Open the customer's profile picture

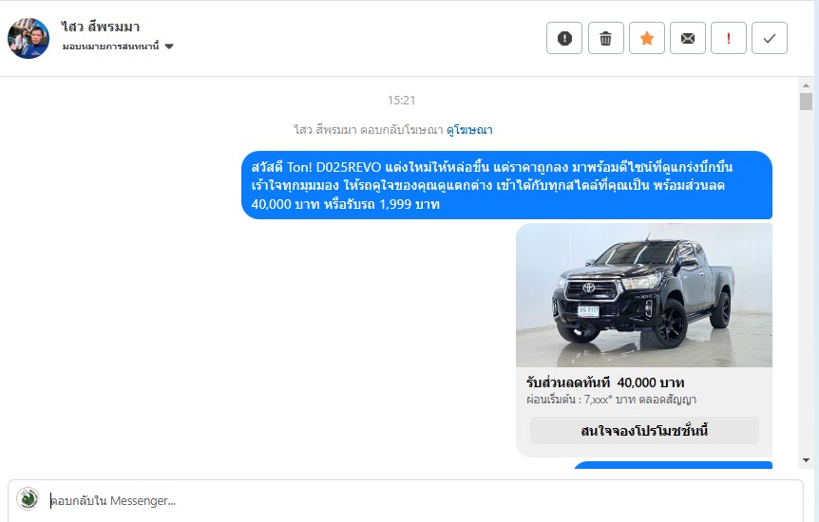pyautogui.click(x=29, y=38)
